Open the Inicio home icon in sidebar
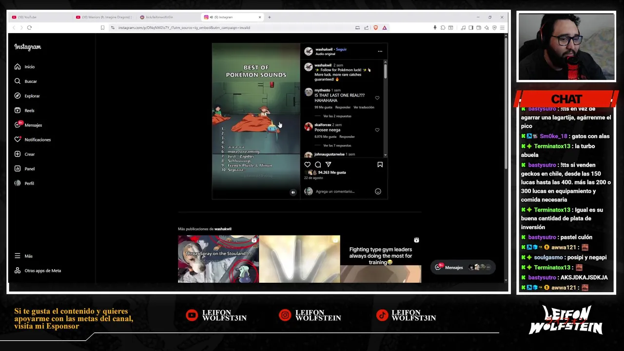 click(x=18, y=67)
